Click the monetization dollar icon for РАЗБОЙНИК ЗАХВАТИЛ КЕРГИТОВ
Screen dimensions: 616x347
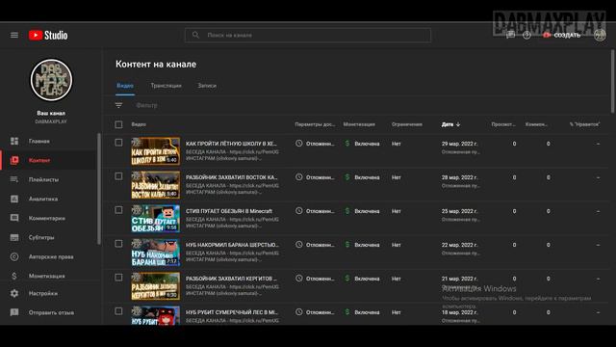347,279
